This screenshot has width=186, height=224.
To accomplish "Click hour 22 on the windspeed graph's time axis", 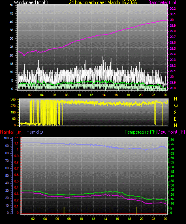I will [x=153, y=95].
